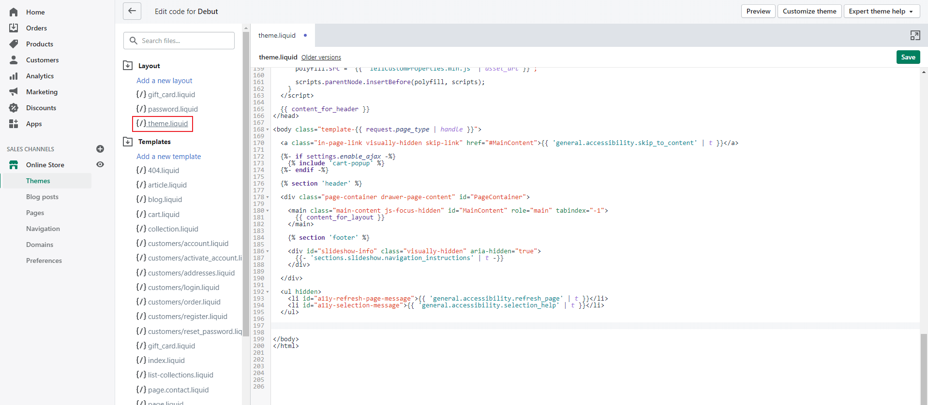This screenshot has width=928, height=405.
Task: Open page.contact.liquid template
Action: pos(173,390)
